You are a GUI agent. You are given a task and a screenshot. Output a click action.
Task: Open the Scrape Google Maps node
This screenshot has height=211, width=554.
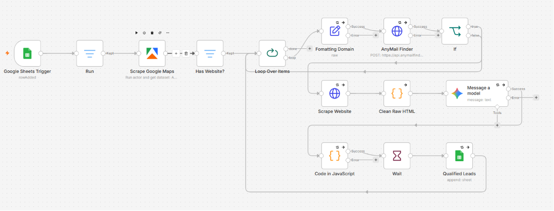tap(152, 53)
